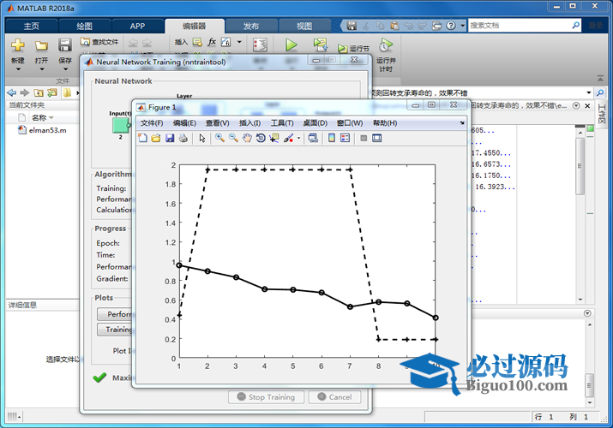Expand insert options dropdown arrow in ribbon
This screenshot has width=613, height=428.
[x=239, y=42]
